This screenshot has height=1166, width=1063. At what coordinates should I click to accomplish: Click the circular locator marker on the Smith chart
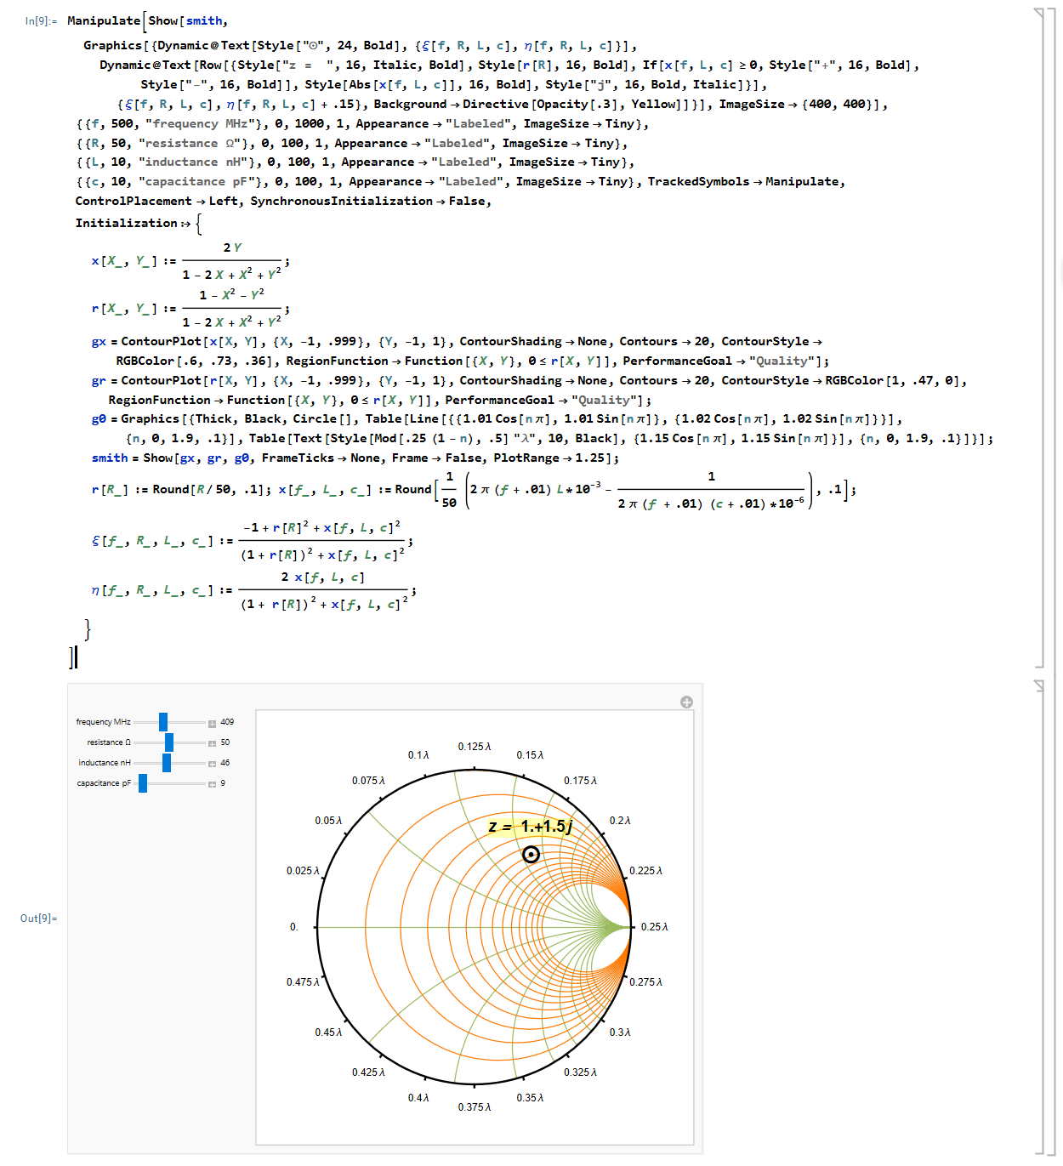click(x=531, y=854)
